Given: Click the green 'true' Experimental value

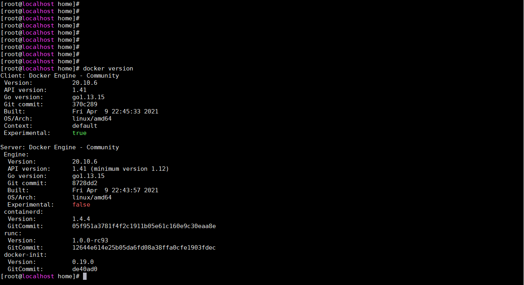Looking at the screenshot, I should click(79, 133).
